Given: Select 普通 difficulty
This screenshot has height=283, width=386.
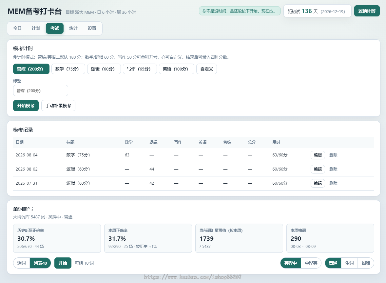Looking at the screenshot, I should click(333, 263).
